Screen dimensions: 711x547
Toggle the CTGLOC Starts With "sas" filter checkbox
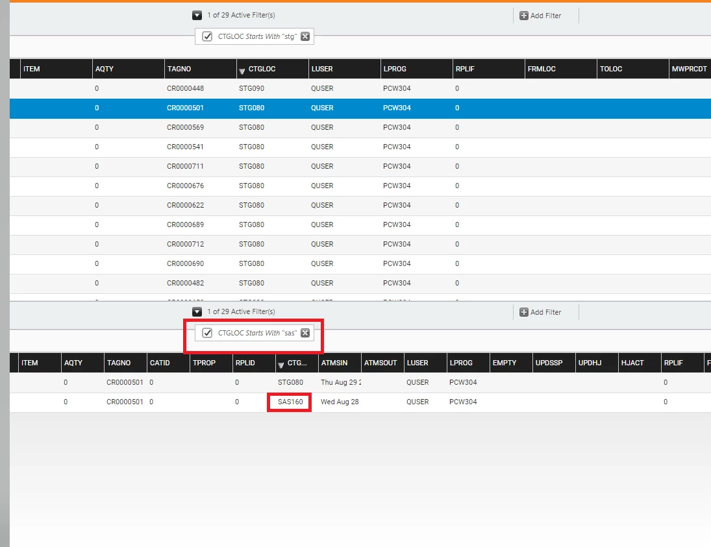[207, 333]
